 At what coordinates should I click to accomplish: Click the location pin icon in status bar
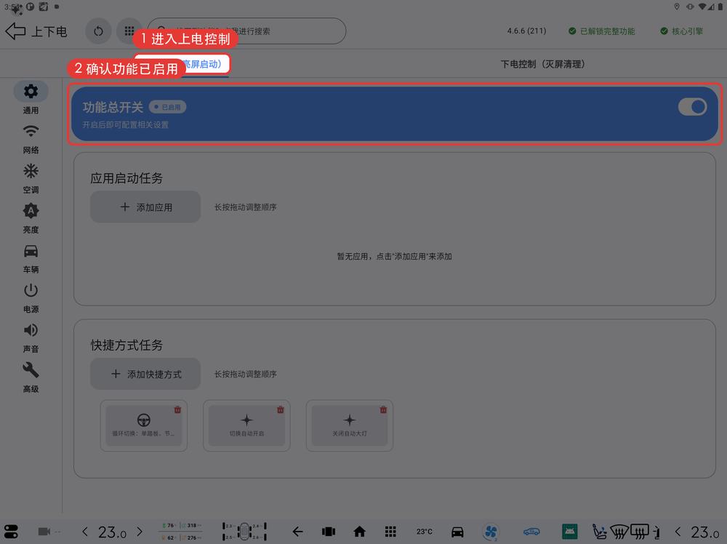677,7
